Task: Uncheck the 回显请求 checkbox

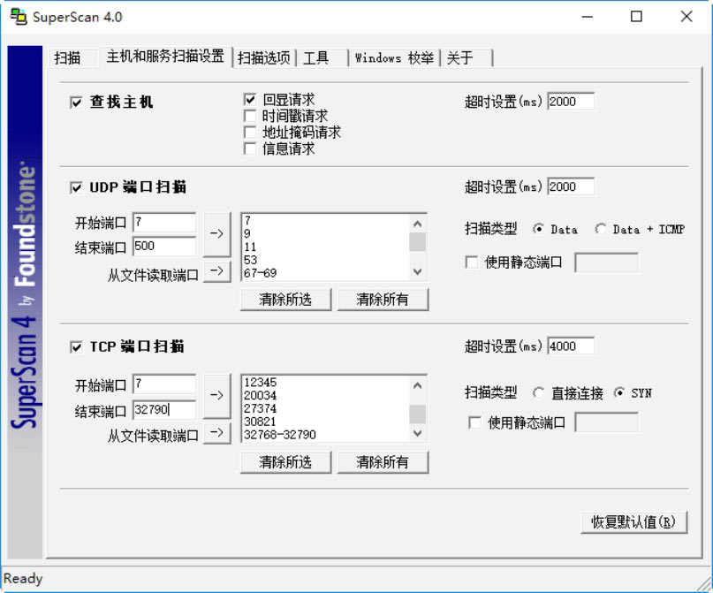Action: pyautogui.click(x=250, y=99)
